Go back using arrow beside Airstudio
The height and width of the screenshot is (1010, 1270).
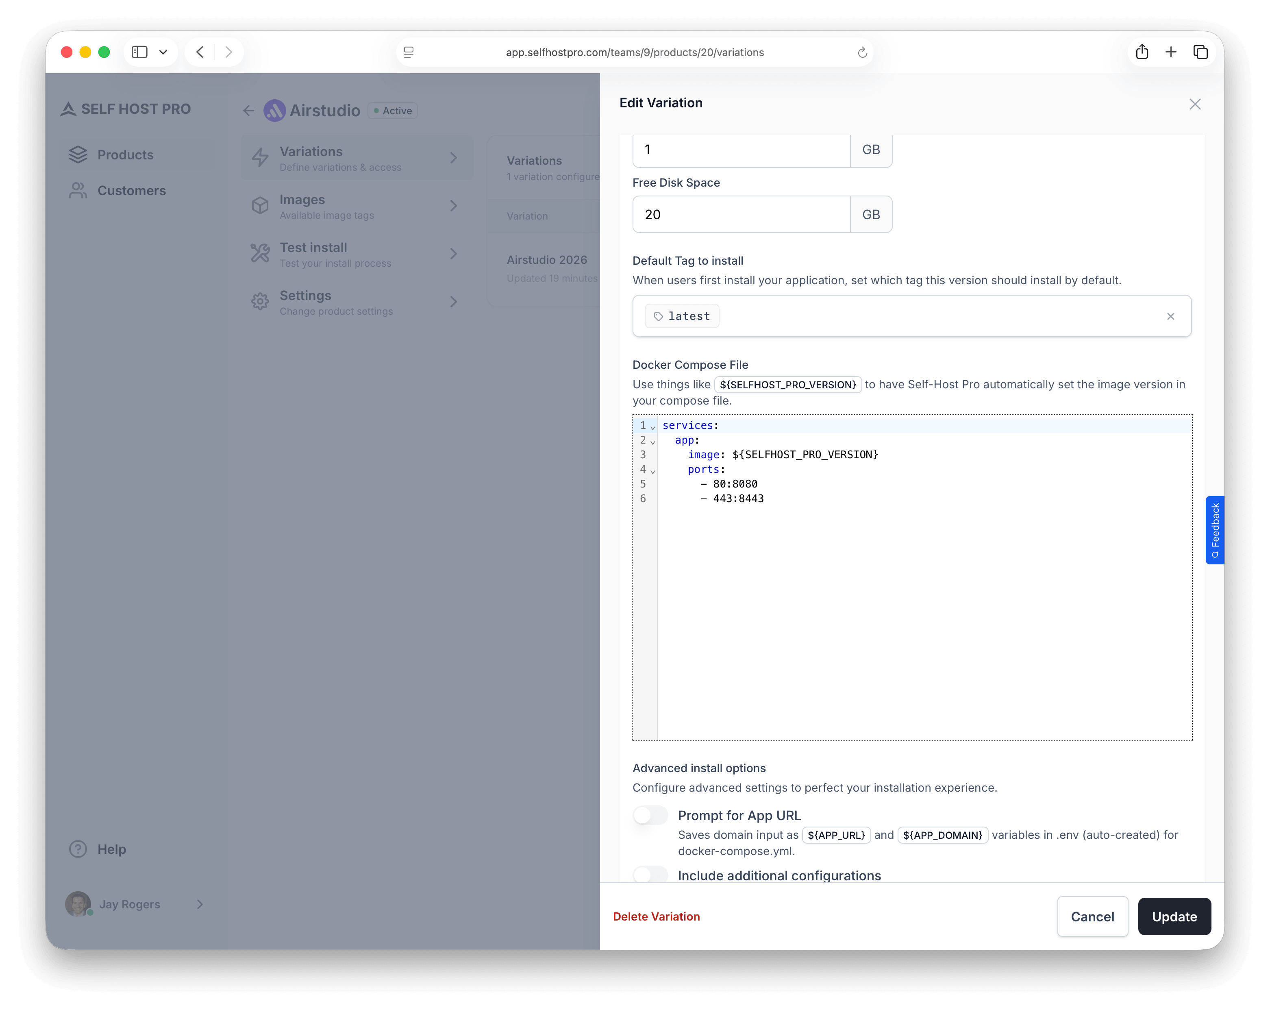point(248,111)
